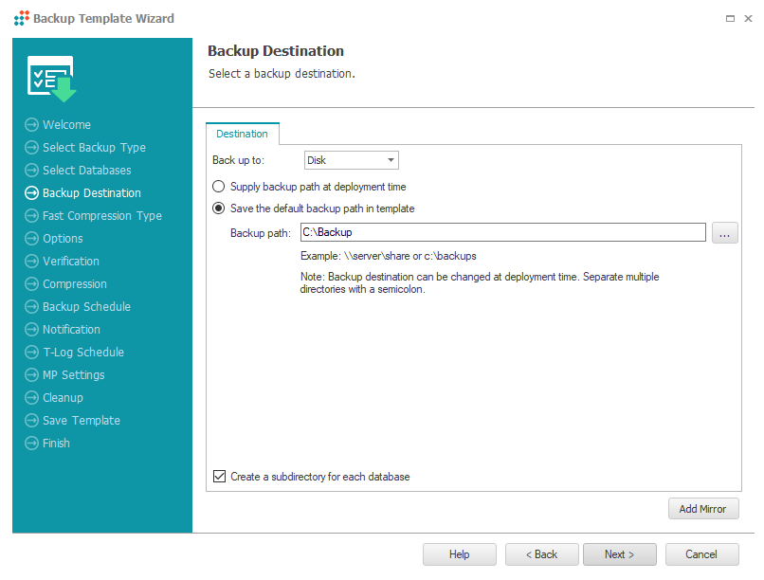Image resolution: width=764 pixels, height=580 pixels.
Task: Maximize the wizard window
Action: [730, 19]
